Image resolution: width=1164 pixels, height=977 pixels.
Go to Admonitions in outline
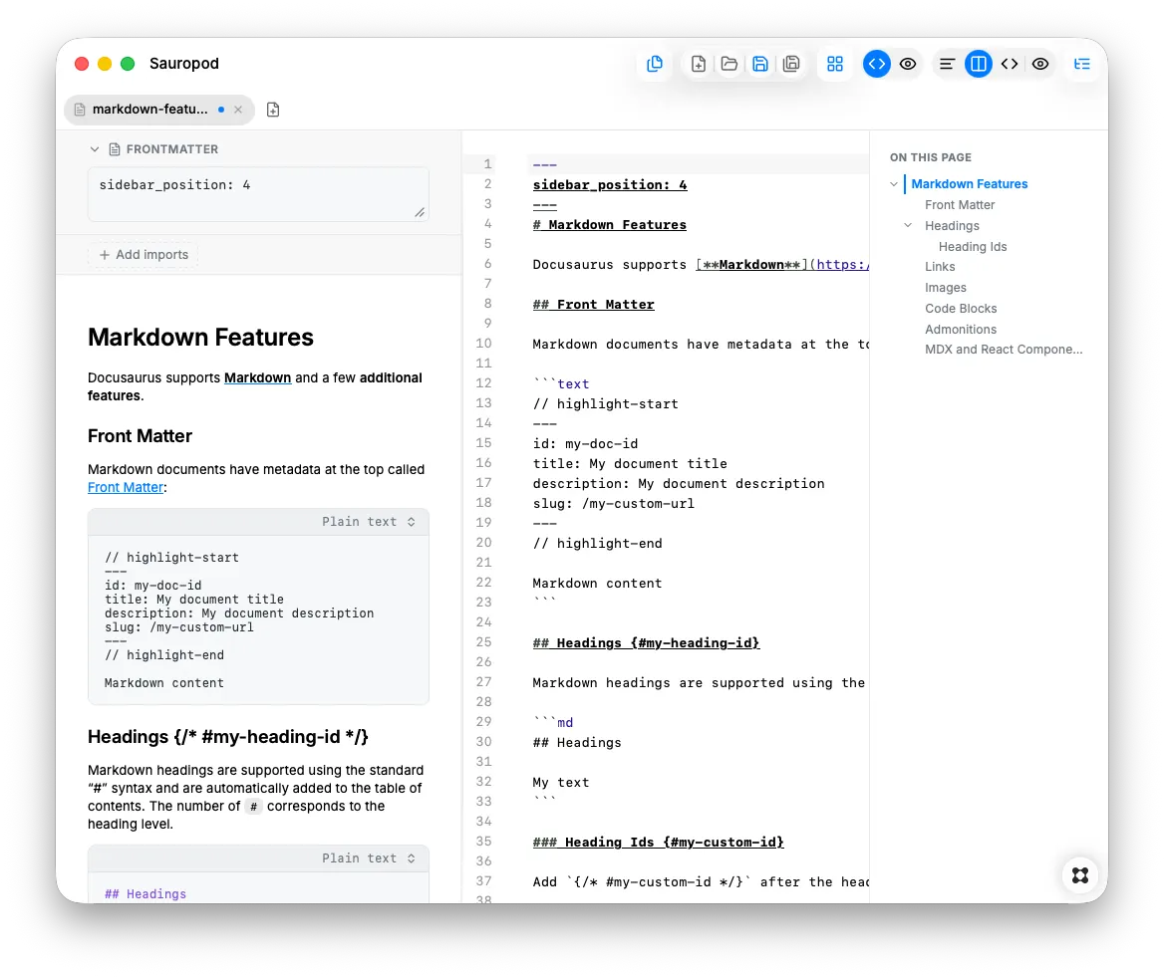[x=961, y=329]
